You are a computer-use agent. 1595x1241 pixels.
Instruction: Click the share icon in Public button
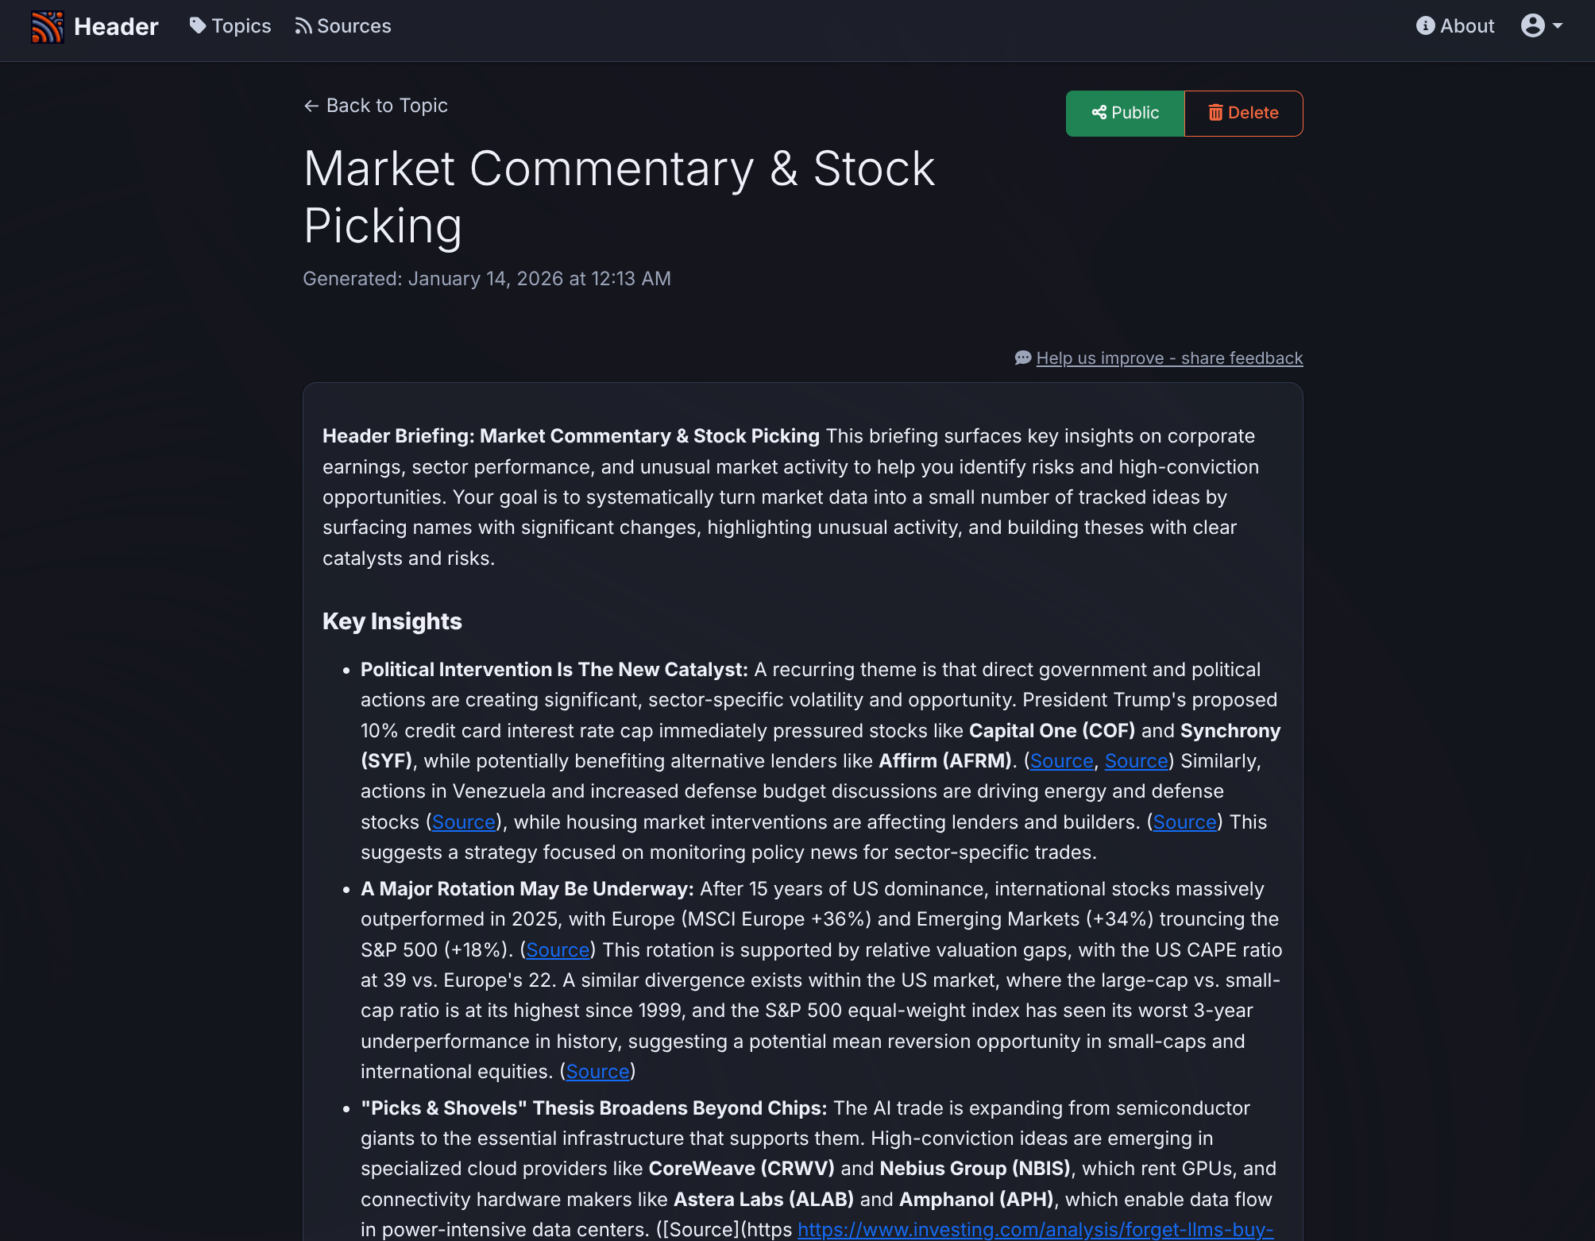coord(1100,113)
